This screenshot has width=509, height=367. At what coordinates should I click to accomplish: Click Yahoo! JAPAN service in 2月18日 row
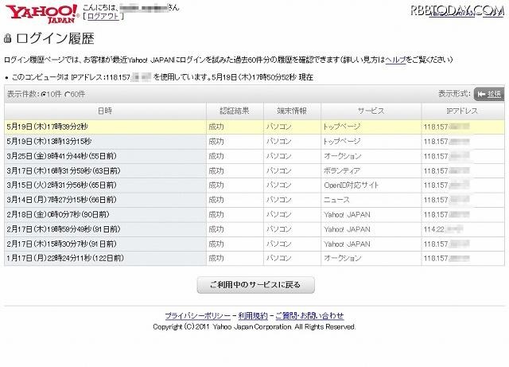(347, 214)
